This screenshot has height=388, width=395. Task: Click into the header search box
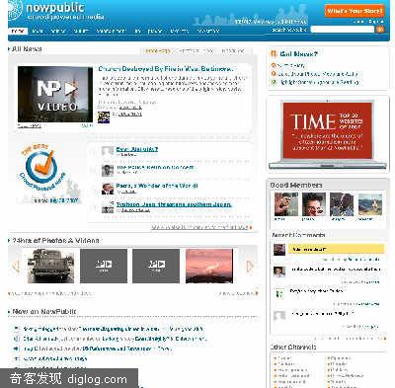pos(343,30)
